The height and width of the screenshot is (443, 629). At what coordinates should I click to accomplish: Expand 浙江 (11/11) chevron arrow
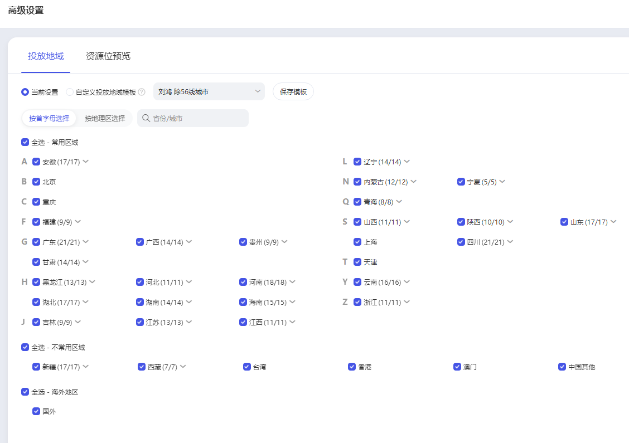coord(407,302)
